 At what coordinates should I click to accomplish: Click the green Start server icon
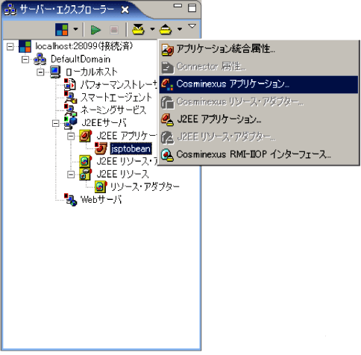pos(95,30)
